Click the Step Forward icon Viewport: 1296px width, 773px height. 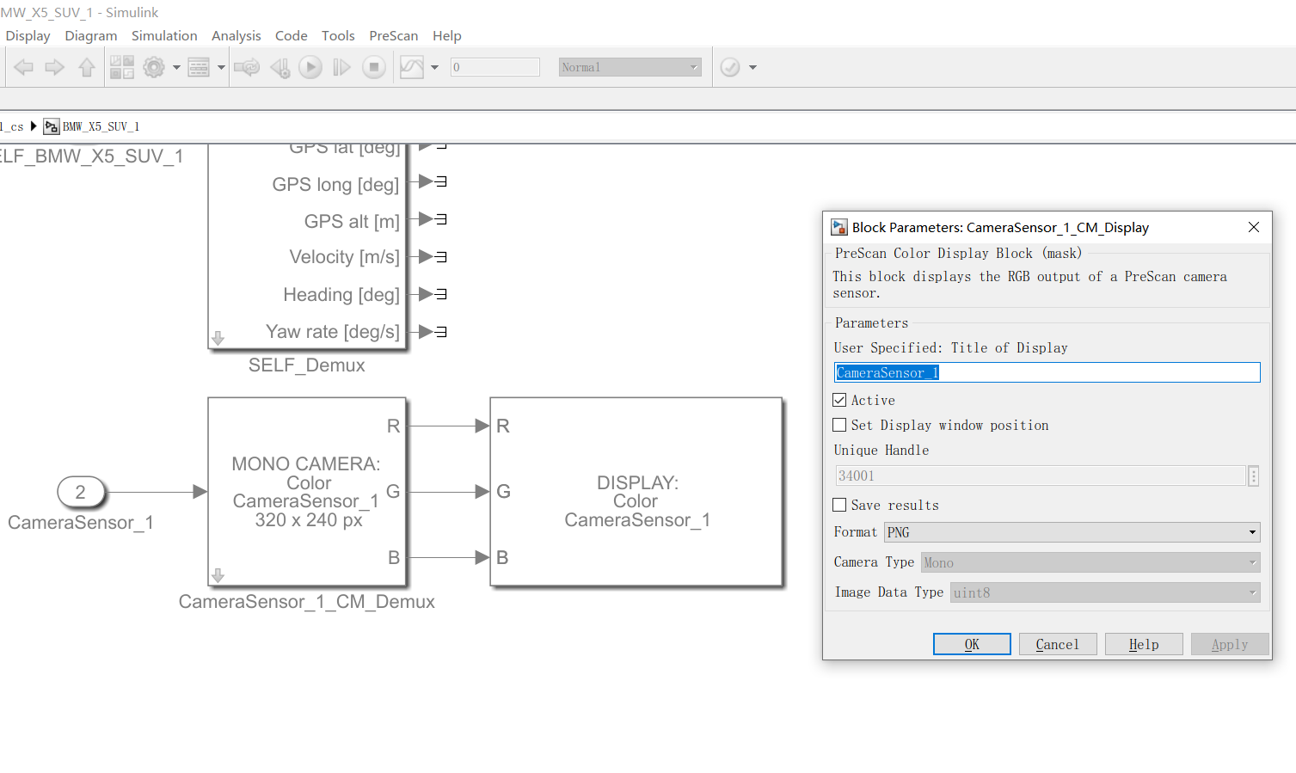click(x=341, y=67)
